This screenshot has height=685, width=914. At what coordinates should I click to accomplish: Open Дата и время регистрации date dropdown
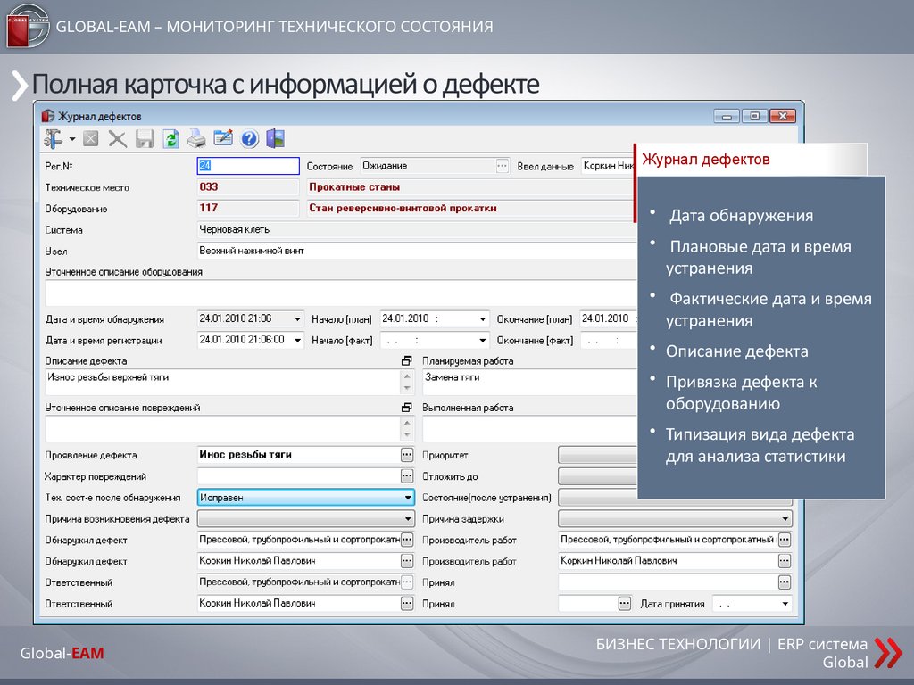[x=297, y=340]
